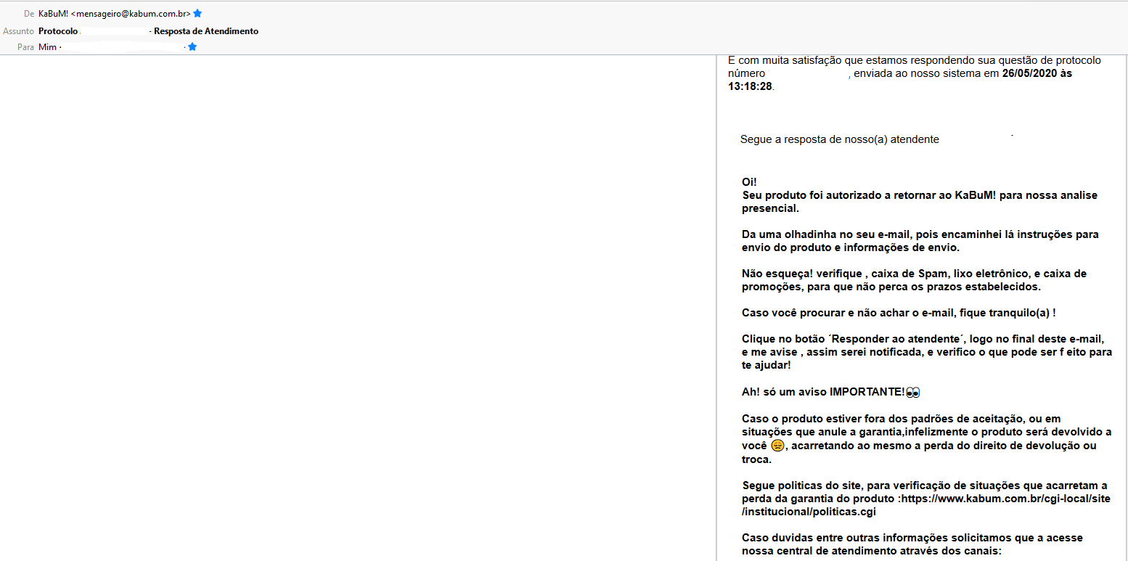Click the 'Para' header label
1128x561 pixels.
pos(26,47)
